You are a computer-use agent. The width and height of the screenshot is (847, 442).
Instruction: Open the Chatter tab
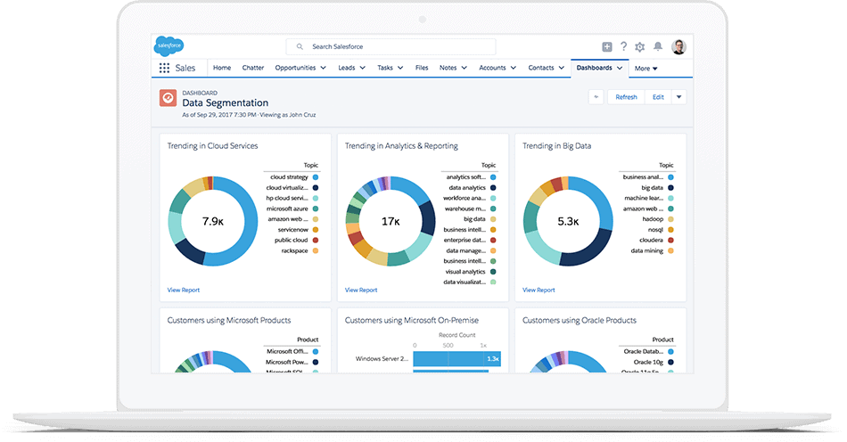(x=253, y=68)
